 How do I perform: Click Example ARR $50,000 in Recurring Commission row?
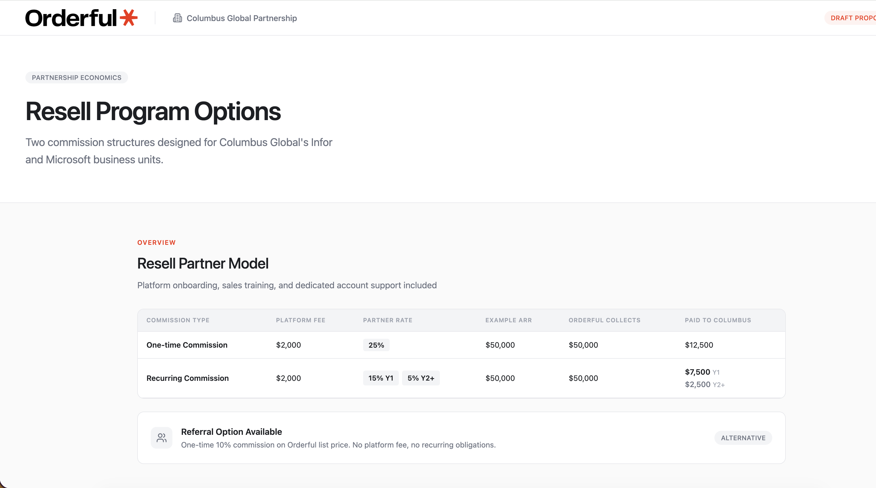[x=500, y=378]
